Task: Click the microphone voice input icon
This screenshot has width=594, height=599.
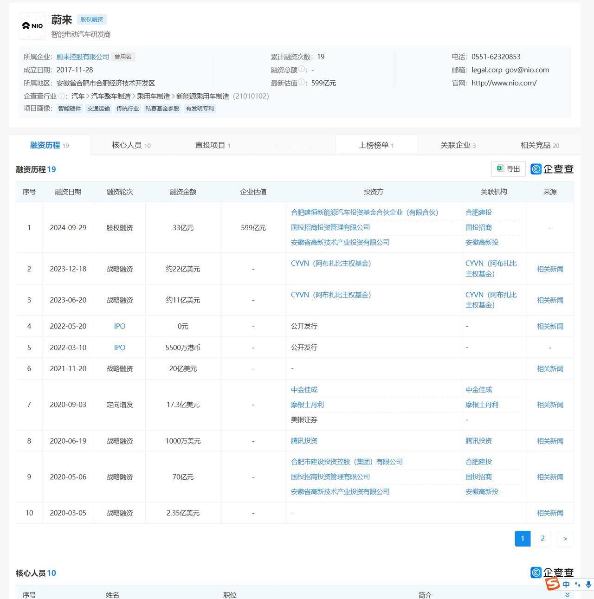Action: 588,585
